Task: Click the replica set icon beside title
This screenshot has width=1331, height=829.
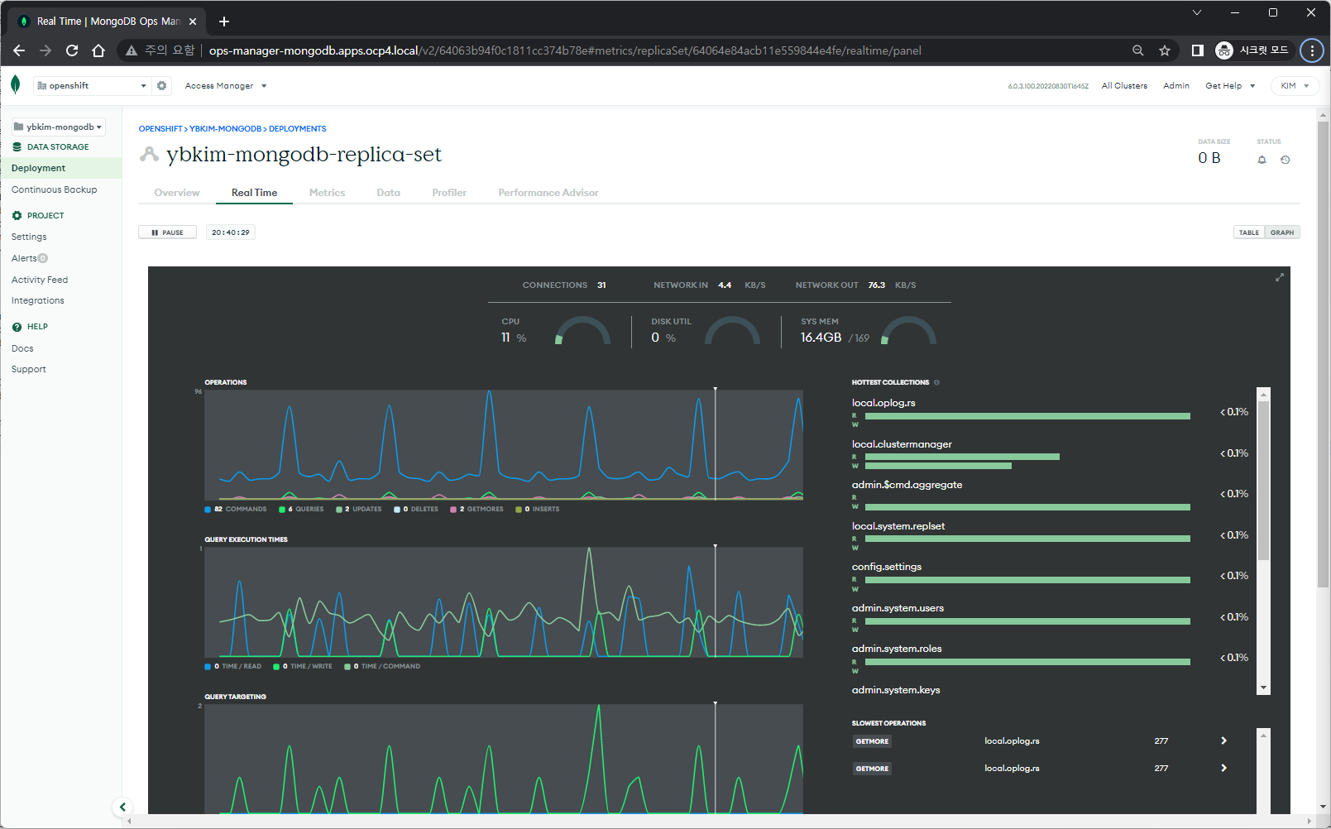Action: click(149, 154)
